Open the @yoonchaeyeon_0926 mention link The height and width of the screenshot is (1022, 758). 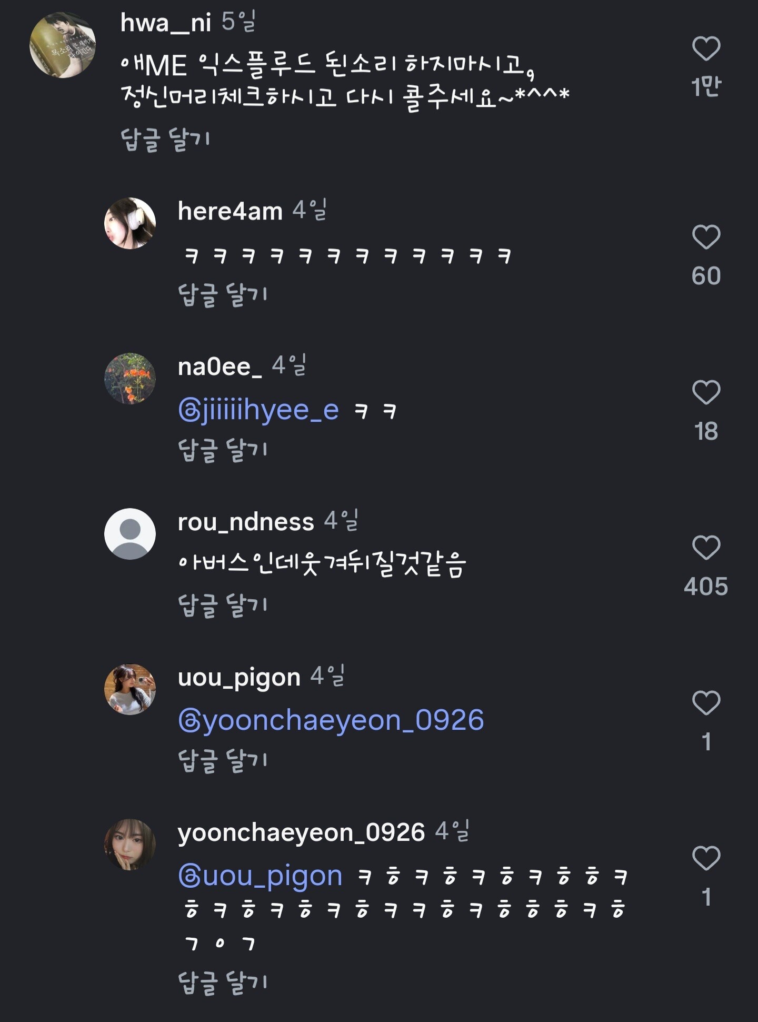tap(331, 720)
